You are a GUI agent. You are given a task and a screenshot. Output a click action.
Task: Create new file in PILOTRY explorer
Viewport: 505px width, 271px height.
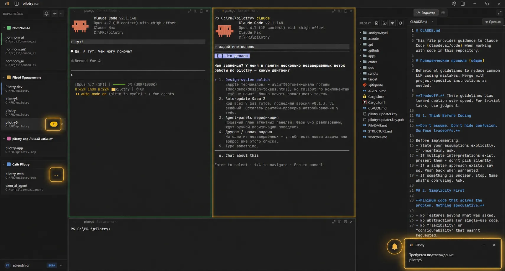[x=377, y=23]
